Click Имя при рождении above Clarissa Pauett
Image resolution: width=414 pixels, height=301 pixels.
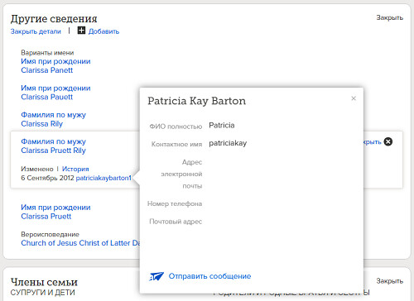tap(55, 88)
